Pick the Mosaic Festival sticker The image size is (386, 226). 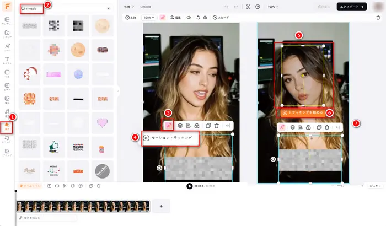(x=78, y=147)
